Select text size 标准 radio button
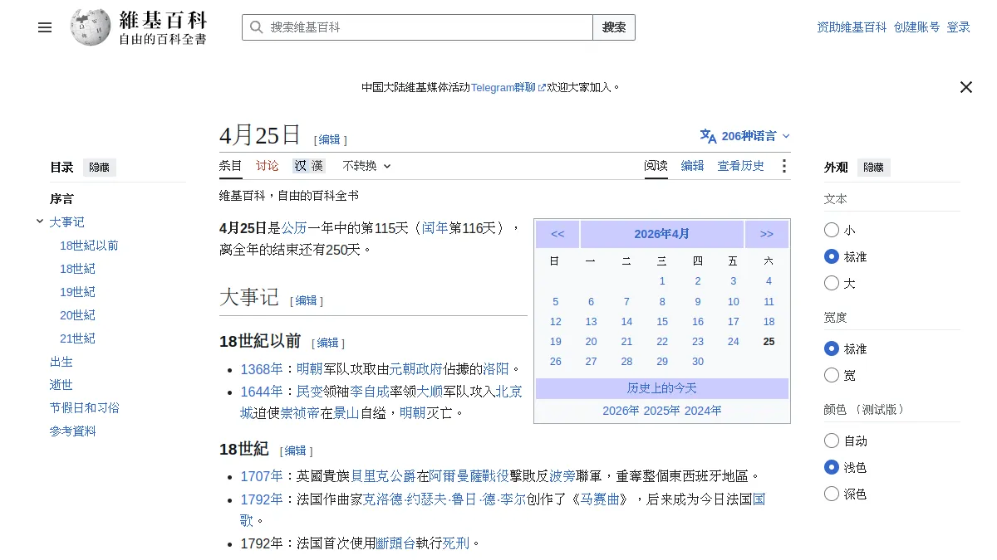This screenshot has height=560, width=997. coord(832,256)
